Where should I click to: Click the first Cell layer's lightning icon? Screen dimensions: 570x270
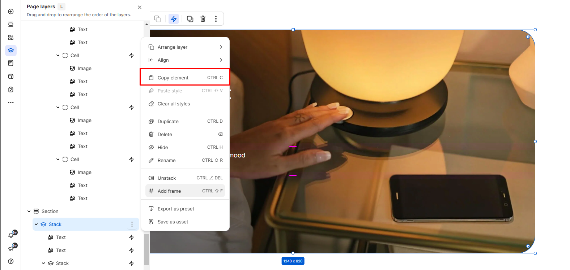tap(132, 55)
